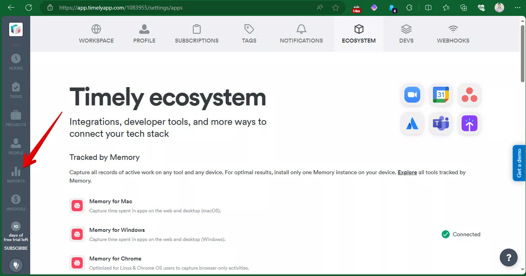Toggle the browser split screen icon
The width and height of the screenshot is (526, 276).
click(x=428, y=8)
